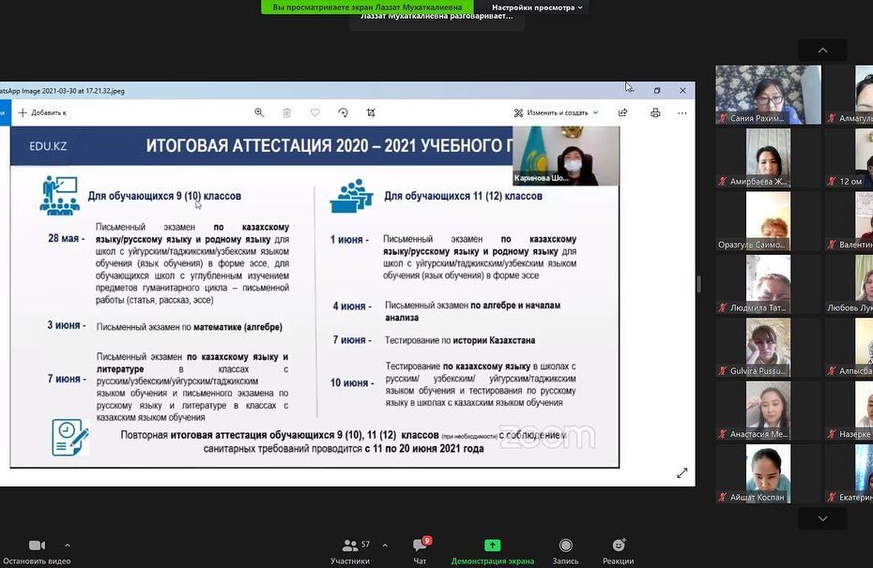
Task: Click the rotate icon in Photos toolbar
Action: pos(343,112)
